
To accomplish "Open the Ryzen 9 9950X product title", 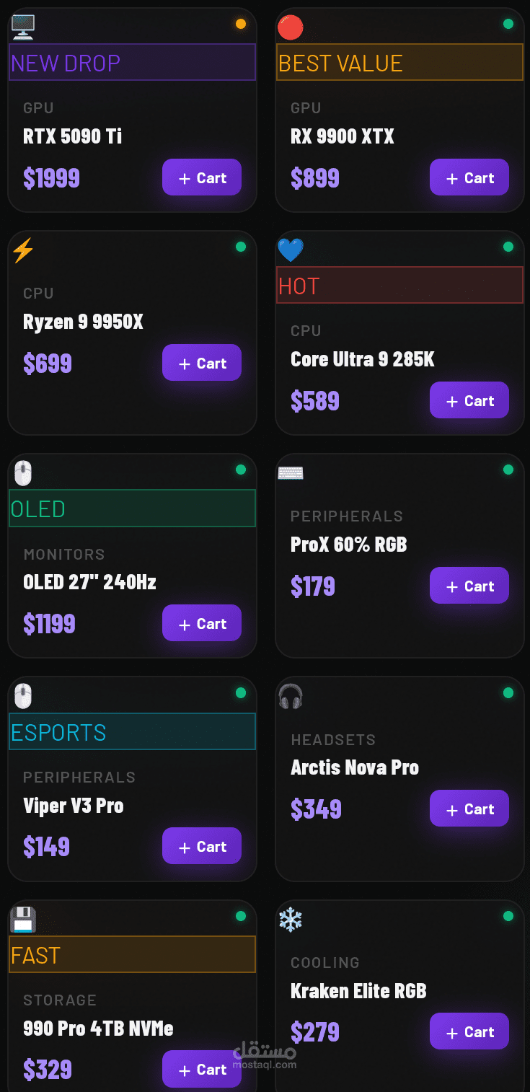I will point(83,322).
